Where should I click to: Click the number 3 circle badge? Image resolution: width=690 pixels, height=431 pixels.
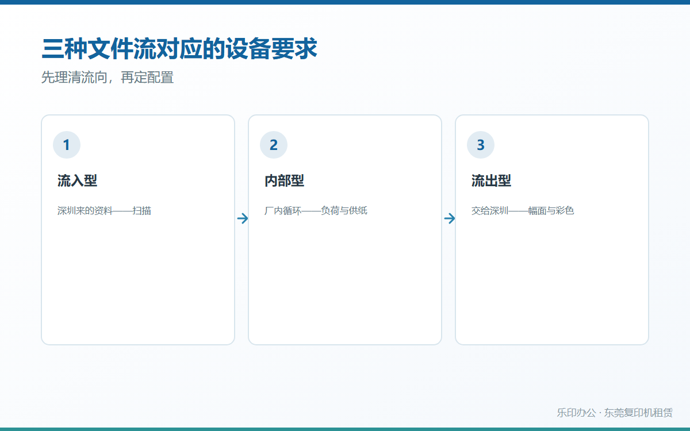(481, 145)
